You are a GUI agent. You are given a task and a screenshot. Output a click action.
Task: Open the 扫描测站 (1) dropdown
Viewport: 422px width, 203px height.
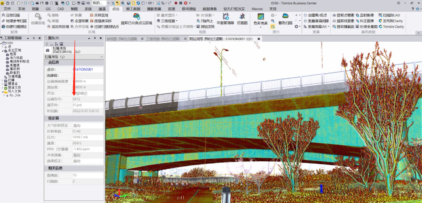[102, 57]
